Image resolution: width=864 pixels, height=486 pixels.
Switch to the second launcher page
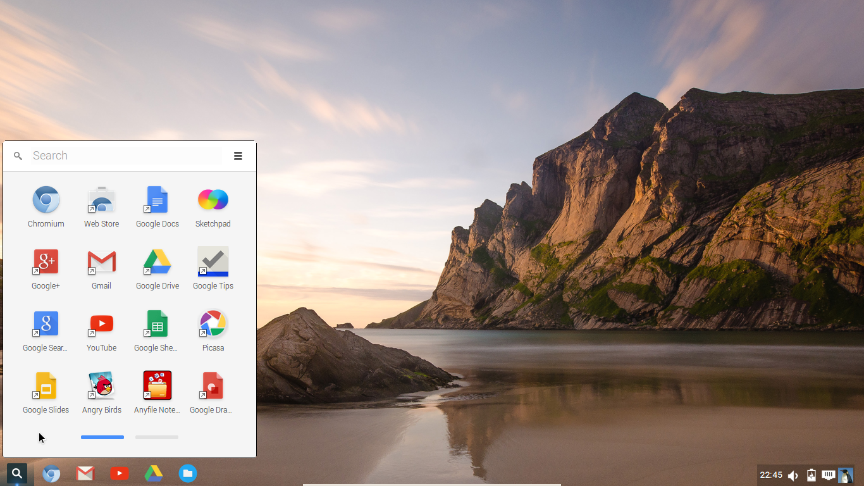click(x=156, y=437)
